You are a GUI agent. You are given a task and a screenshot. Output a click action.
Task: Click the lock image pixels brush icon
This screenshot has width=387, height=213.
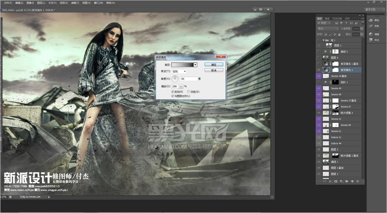coord(330,34)
